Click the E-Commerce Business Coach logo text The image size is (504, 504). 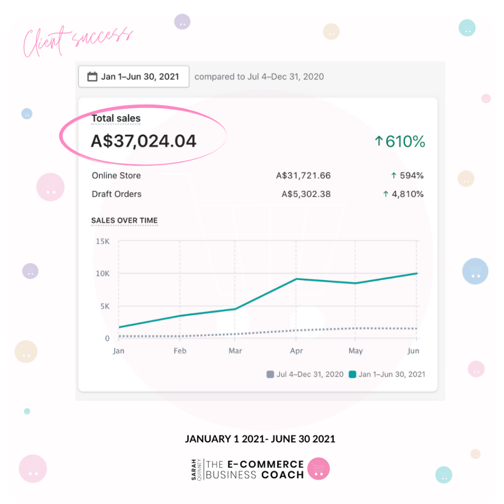(x=255, y=470)
